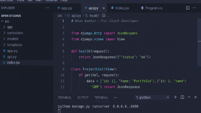Screen dimensions: 201x113
Task: Select index.jsx in the file tree
Action: pos(13,63)
